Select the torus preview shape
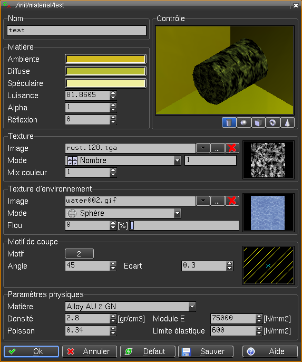The height and width of the screenshot is (362, 302). tap(272, 122)
